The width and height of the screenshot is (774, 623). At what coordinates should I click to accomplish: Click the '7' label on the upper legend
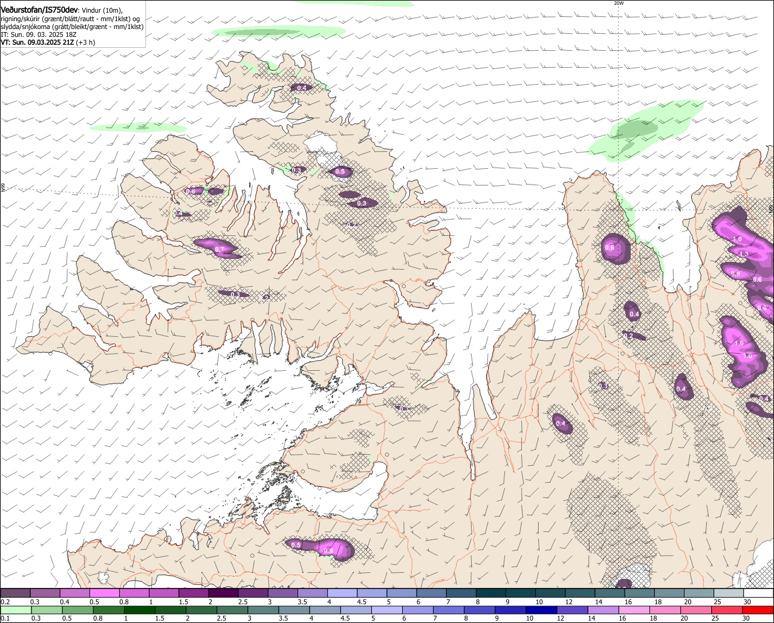[x=448, y=602]
